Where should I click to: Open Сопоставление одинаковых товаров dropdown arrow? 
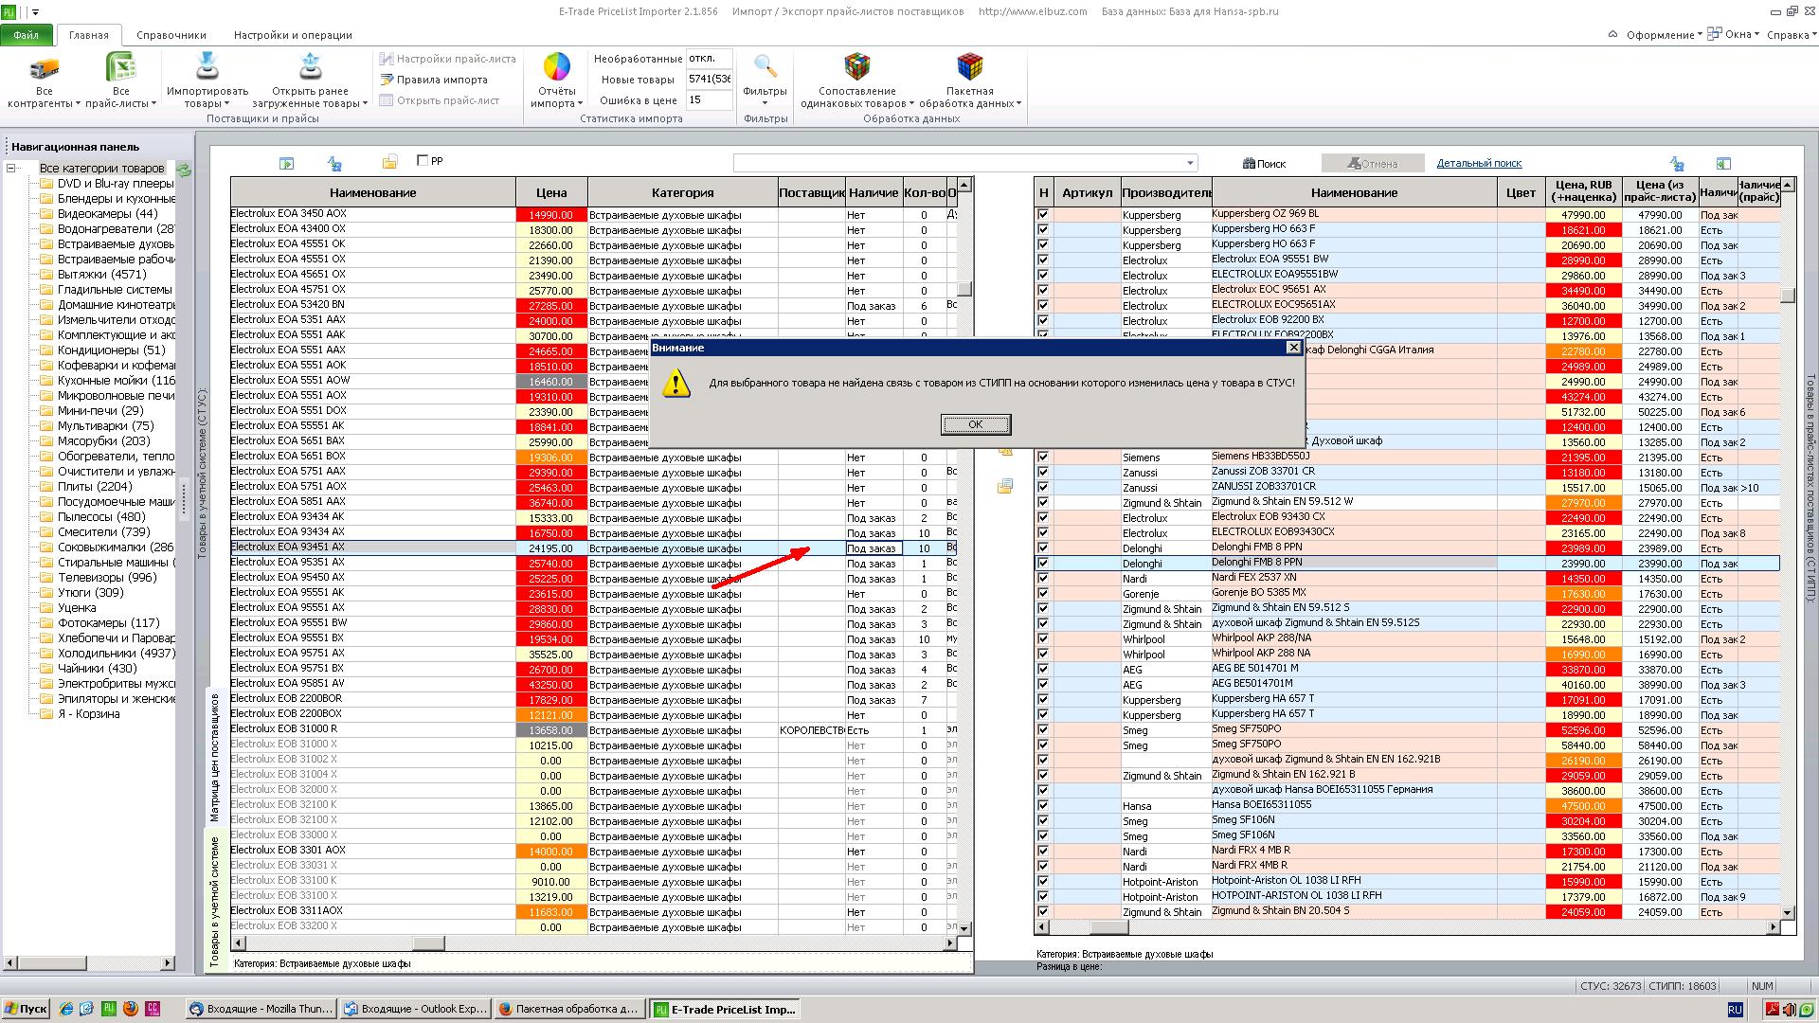(x=911, y=104)
